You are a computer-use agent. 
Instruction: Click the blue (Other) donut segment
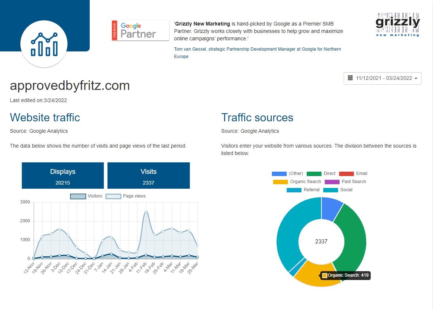pos(331,208)
